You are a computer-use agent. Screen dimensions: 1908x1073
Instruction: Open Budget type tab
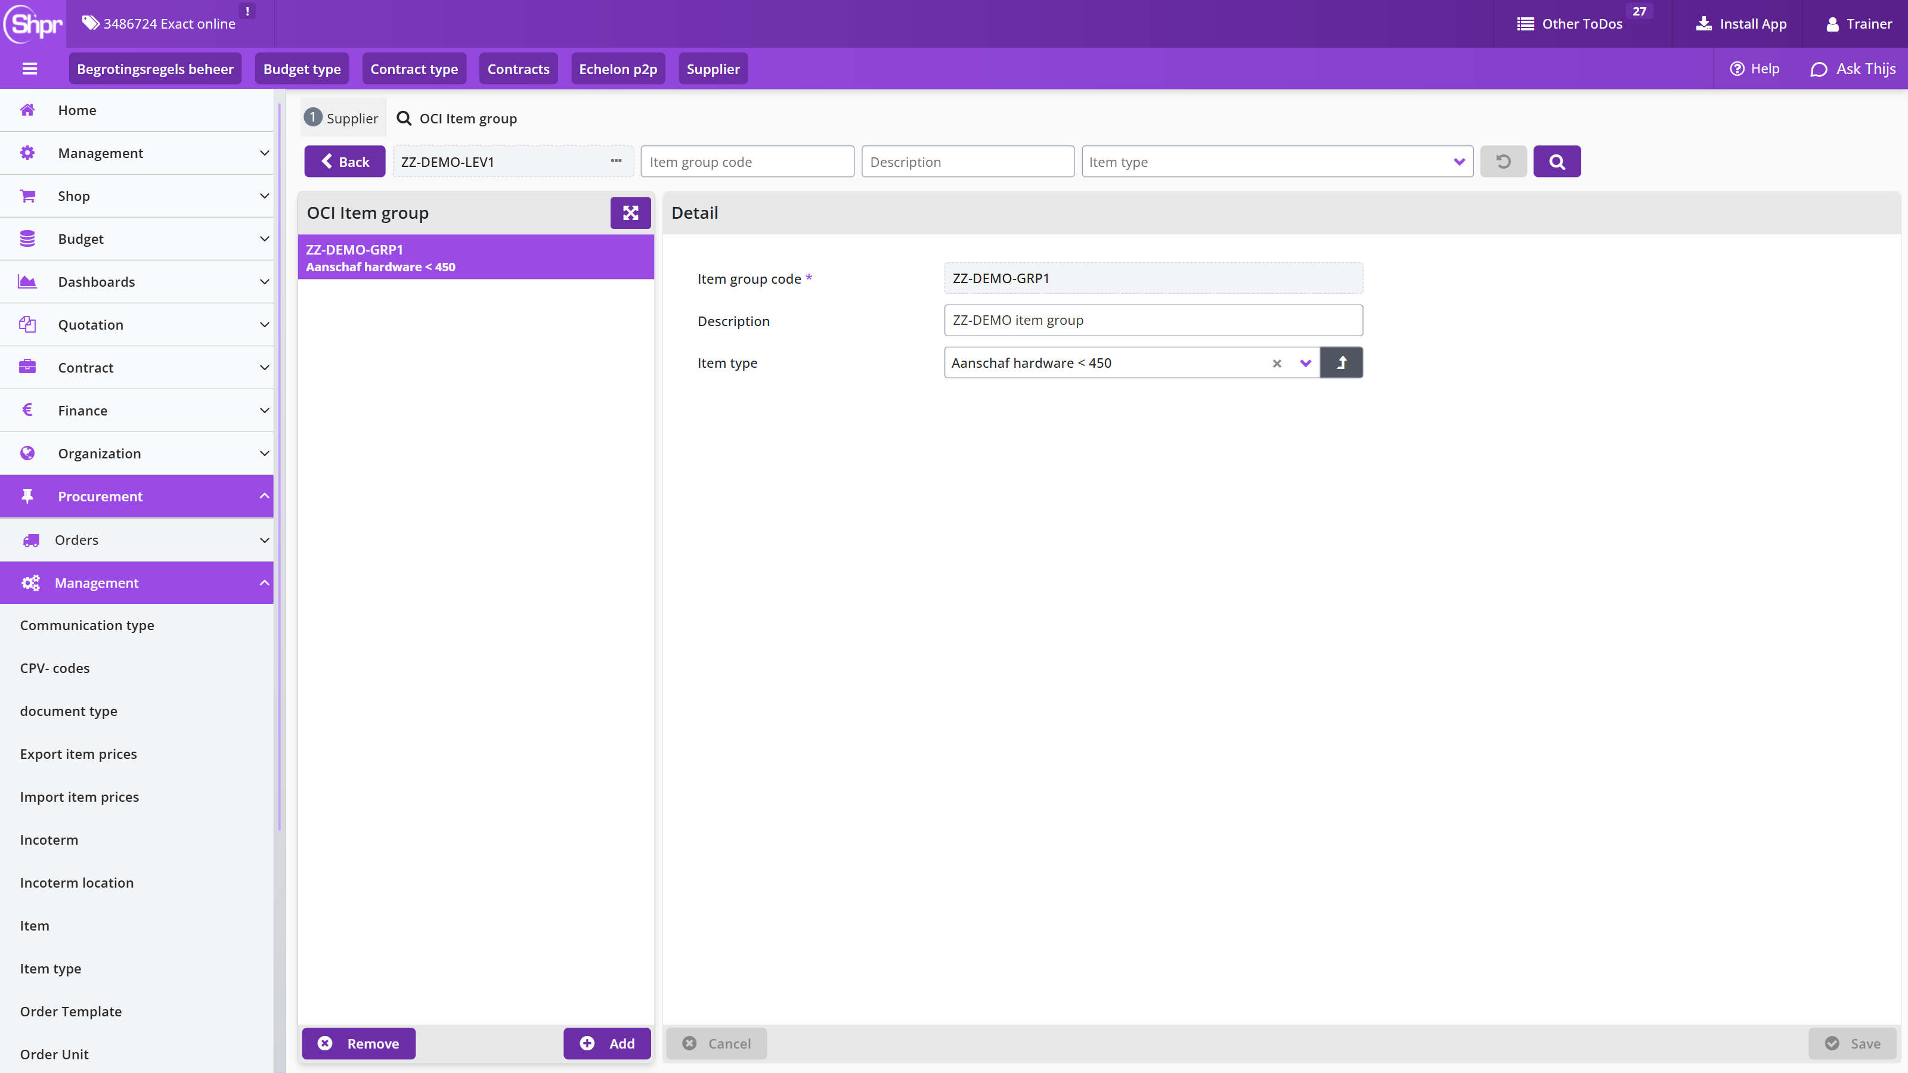302,69
